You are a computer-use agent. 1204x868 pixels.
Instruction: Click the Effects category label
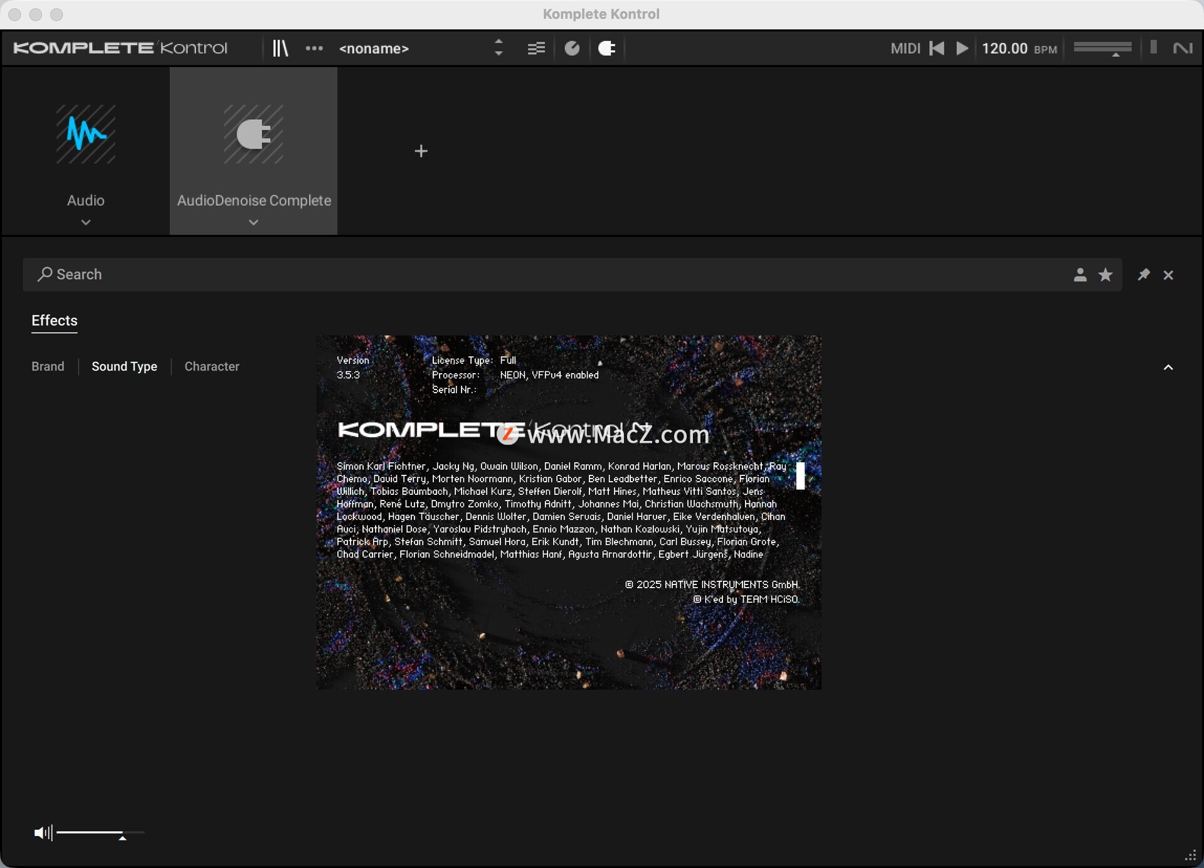55,320
